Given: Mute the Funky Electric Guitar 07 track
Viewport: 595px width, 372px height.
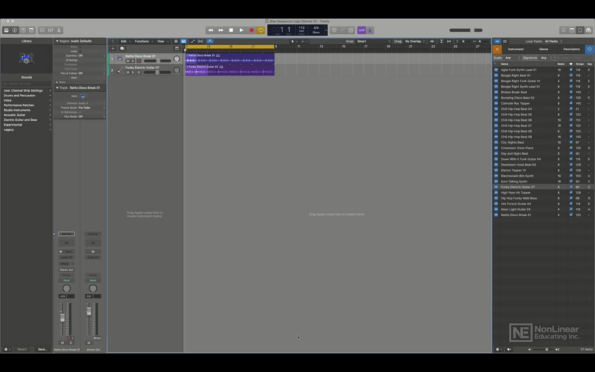Looking at the screenshot, I should tap(128, 73).
